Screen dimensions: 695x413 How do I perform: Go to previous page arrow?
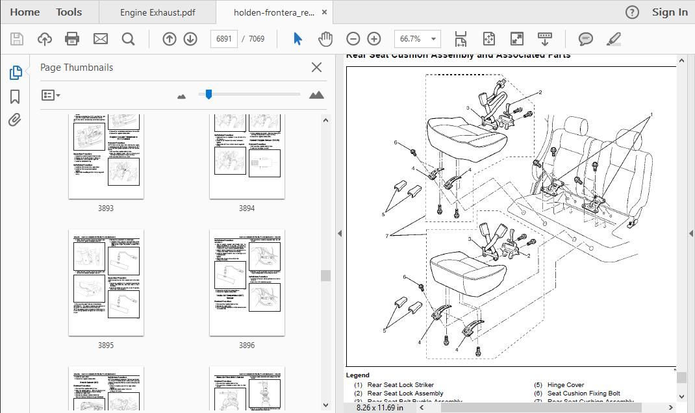pos(170,39)
